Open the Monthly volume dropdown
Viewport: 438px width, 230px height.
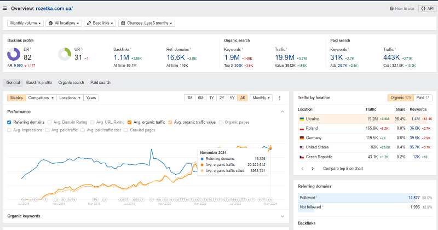click(25, 23)
